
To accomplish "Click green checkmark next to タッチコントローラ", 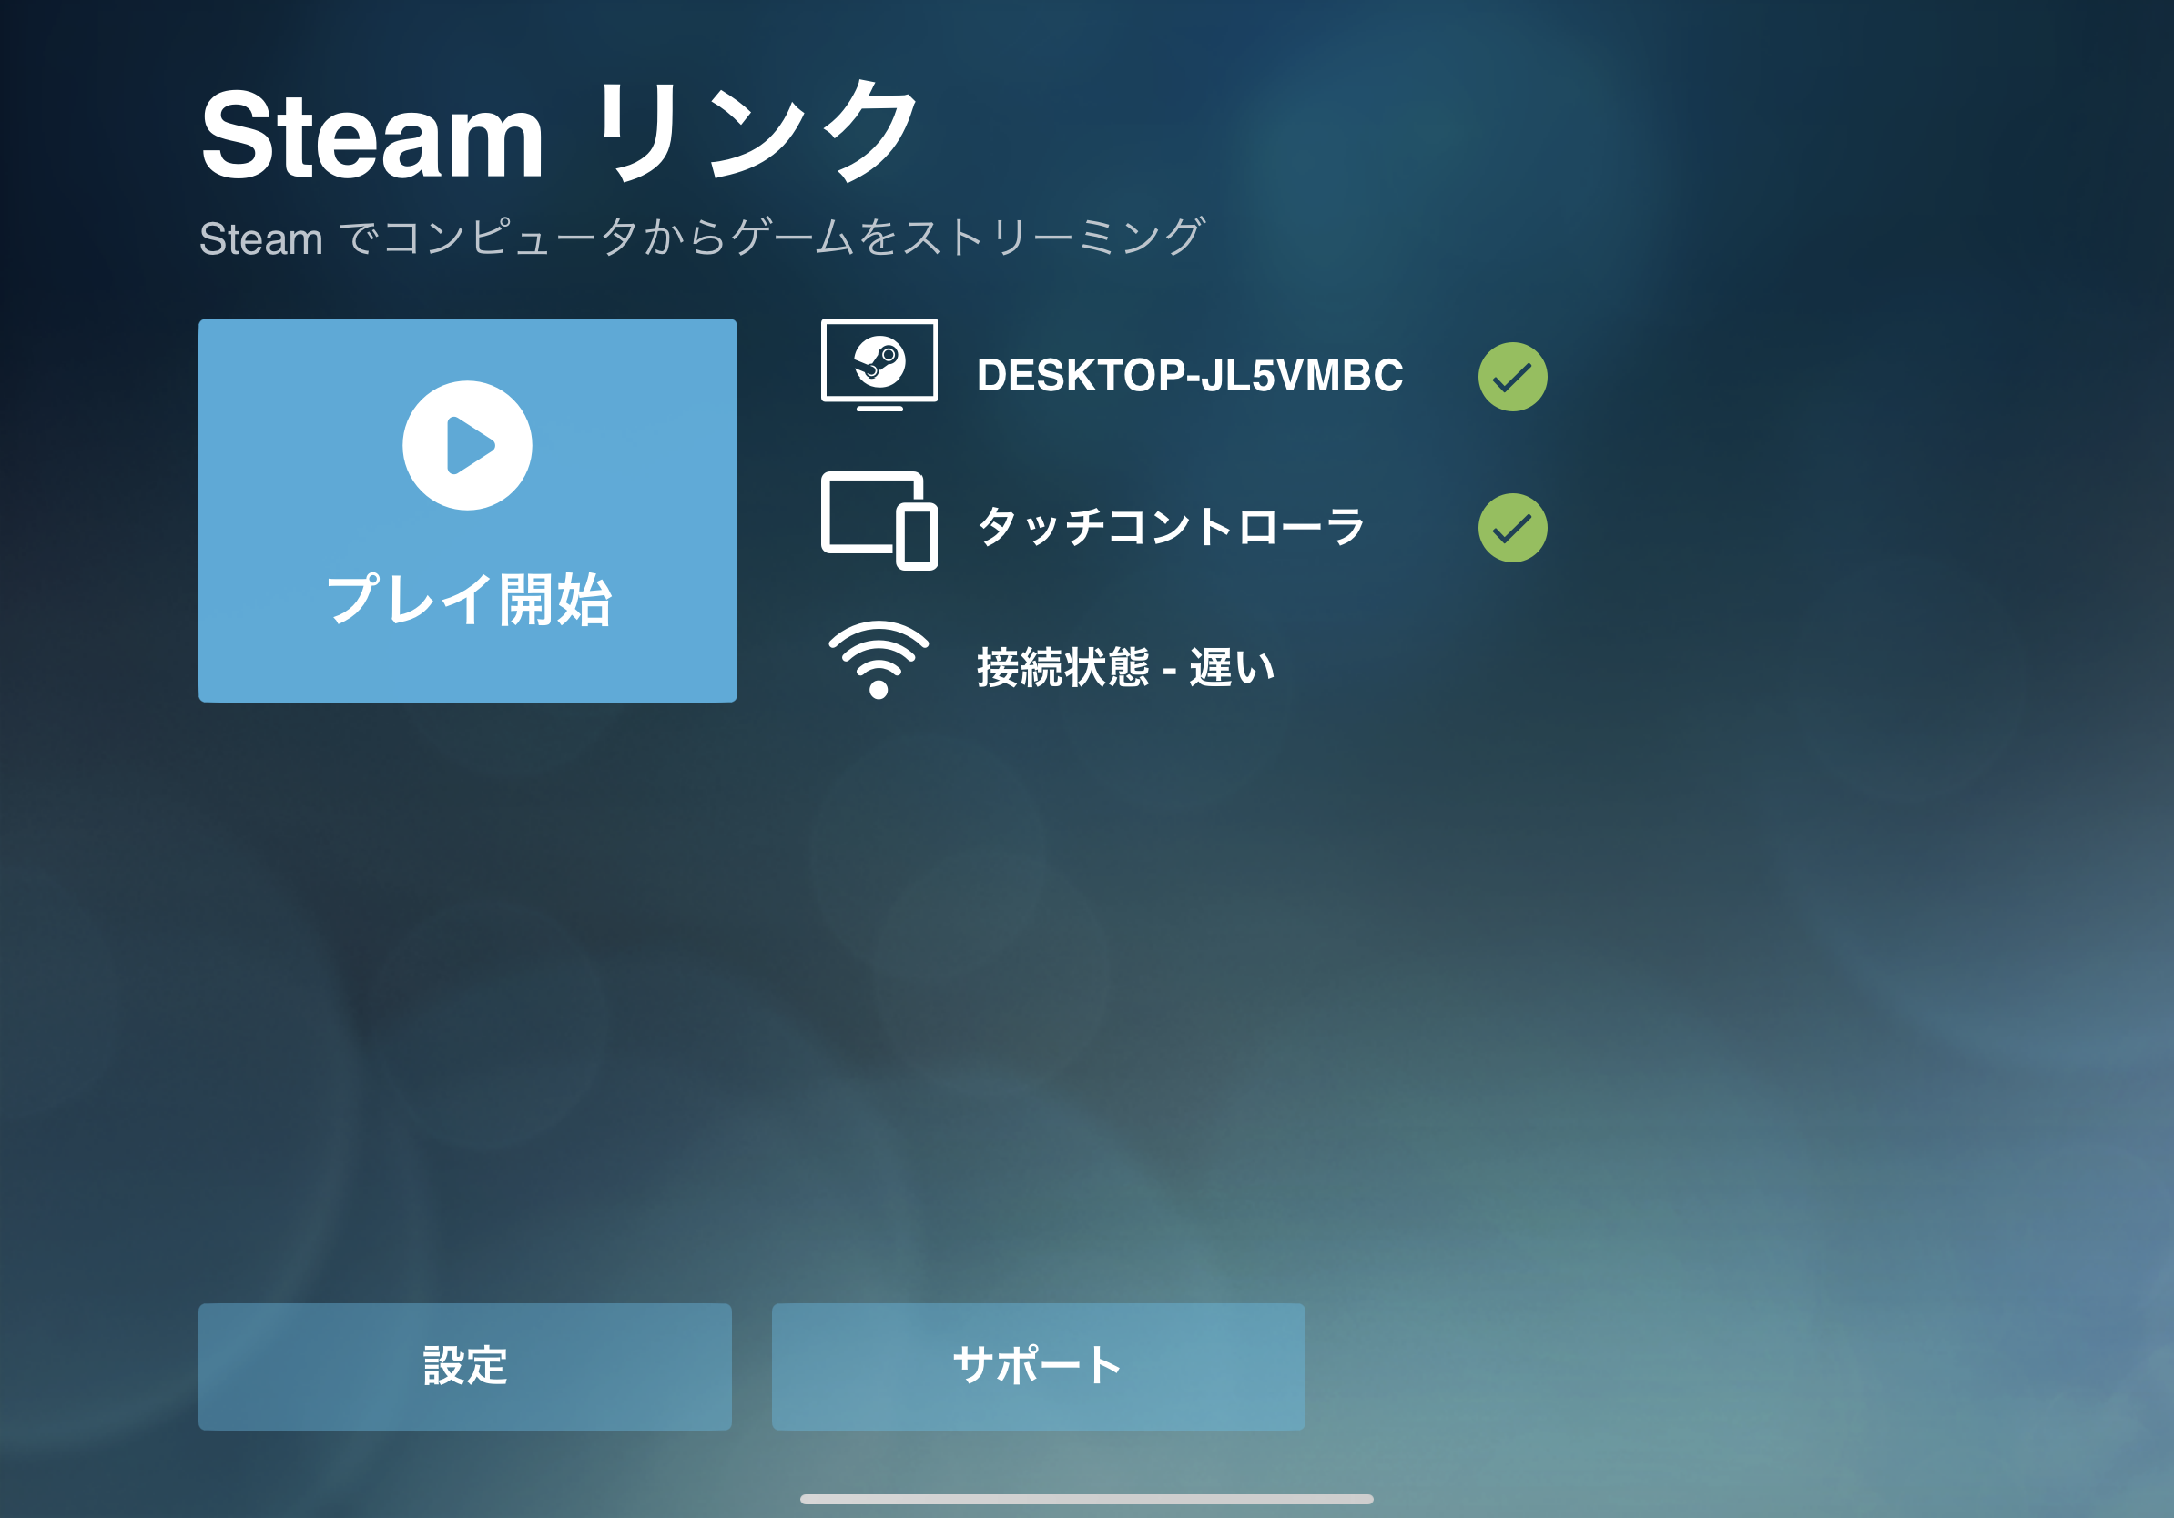I will click(x=1512, y=528).
